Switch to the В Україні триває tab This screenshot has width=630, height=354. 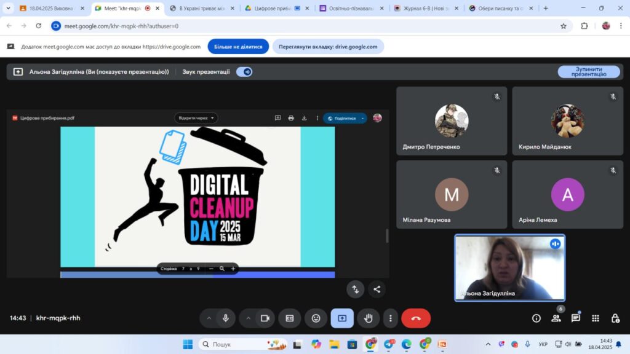tap(203, 8)
